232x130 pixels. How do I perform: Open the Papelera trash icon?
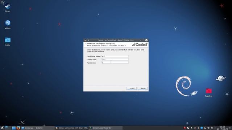[x=209, y=92]
